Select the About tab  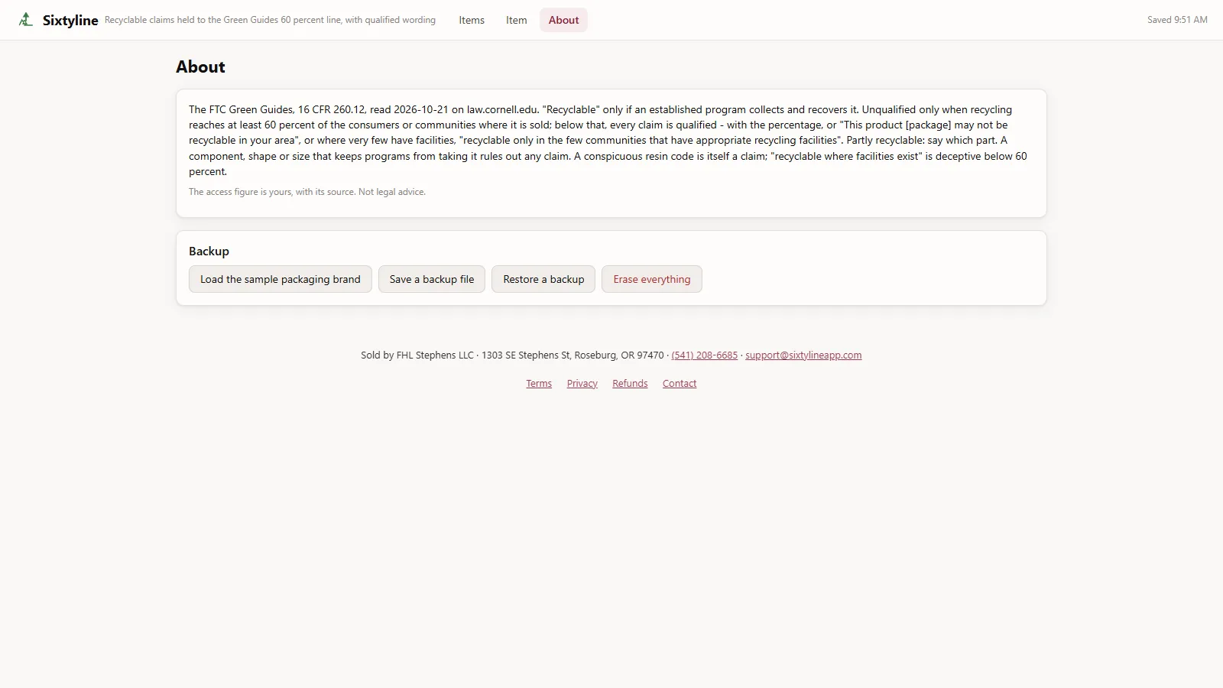[x=563, y=21]
